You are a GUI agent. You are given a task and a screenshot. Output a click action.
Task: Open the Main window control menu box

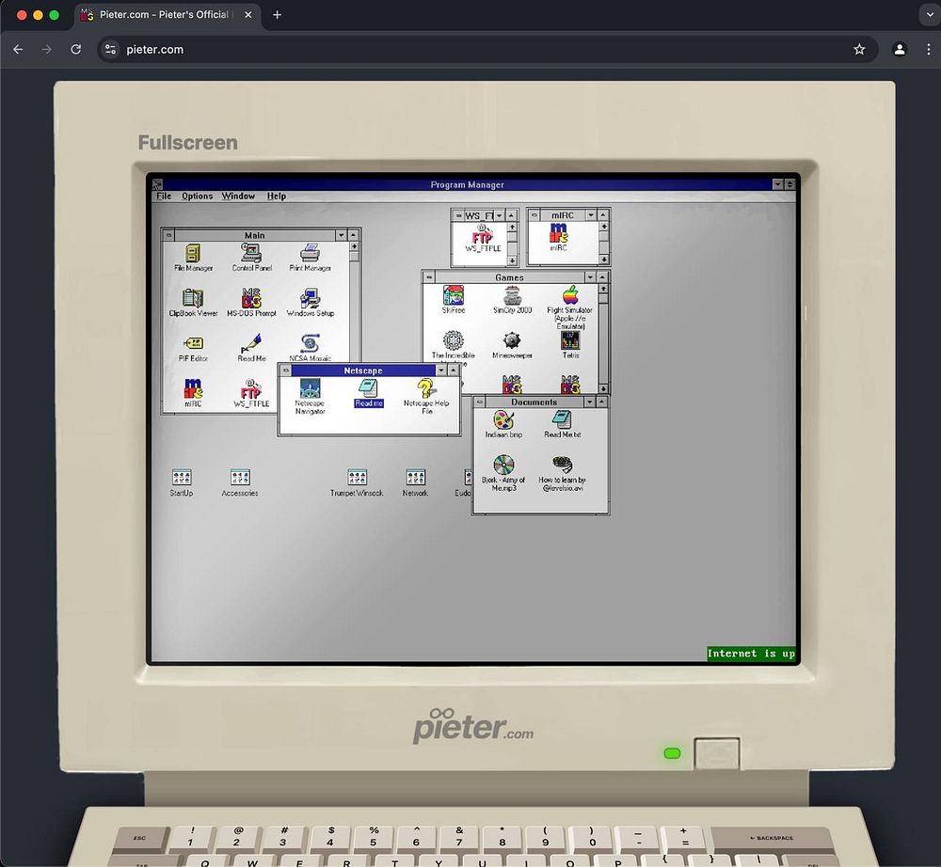pos(169,235)
